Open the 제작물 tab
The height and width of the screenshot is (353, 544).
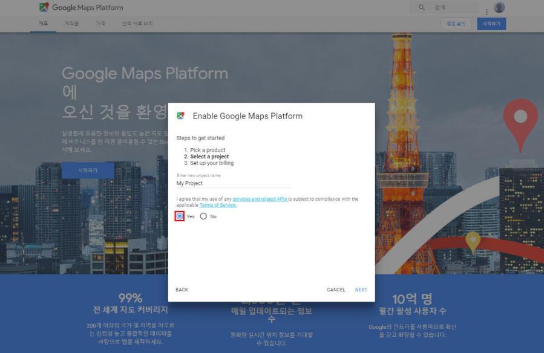point(72,24)
